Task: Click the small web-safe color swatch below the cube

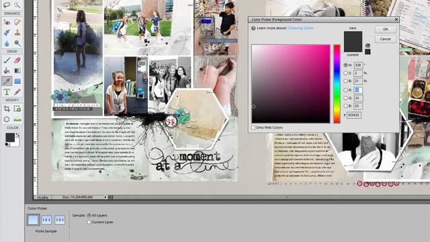Action: [368, 52]
